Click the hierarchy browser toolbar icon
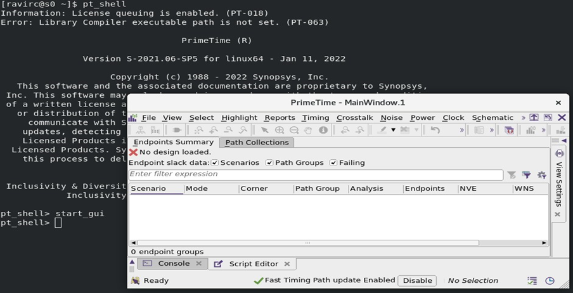 click(140, 130)
